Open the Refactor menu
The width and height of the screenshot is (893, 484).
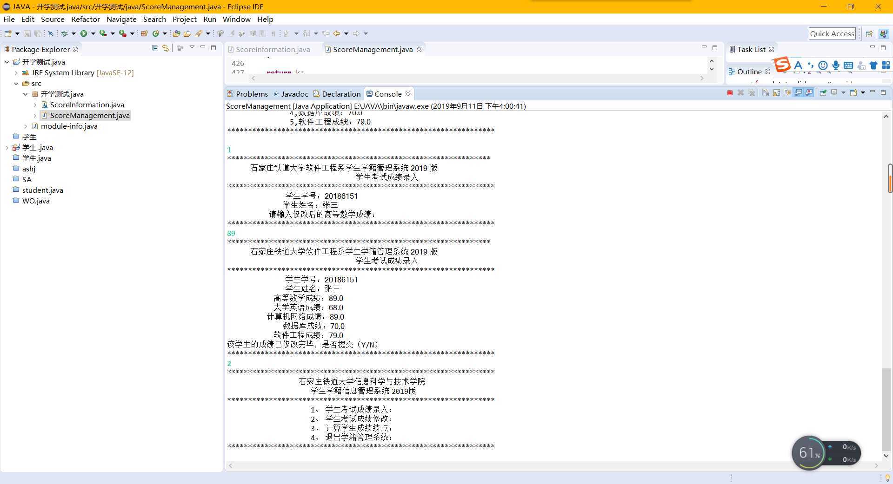point(85,19)
